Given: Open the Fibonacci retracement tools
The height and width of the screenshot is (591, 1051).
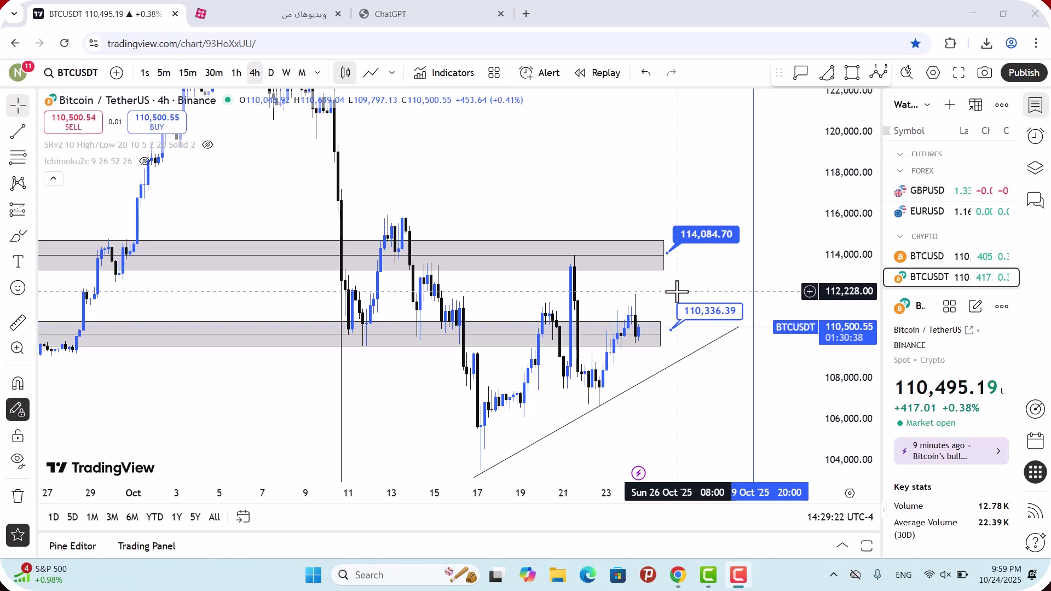Looking at the screenshot, I should [18, 158].
